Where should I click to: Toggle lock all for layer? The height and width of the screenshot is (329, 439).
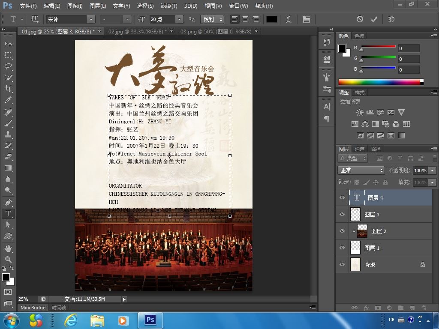(x=385, y=182)
